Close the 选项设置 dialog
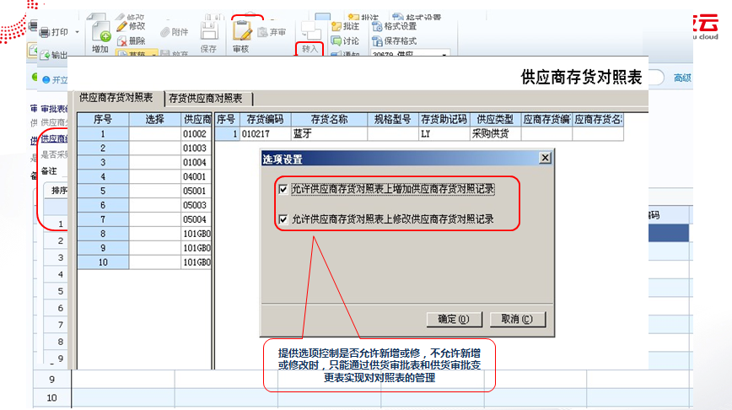The height and width of the screenshot is (410, 732). click(545, 158)
